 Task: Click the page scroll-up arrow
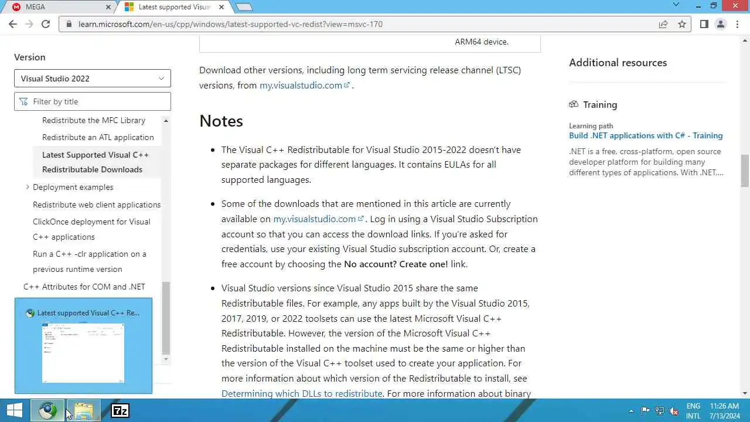(x=745, y=40)
